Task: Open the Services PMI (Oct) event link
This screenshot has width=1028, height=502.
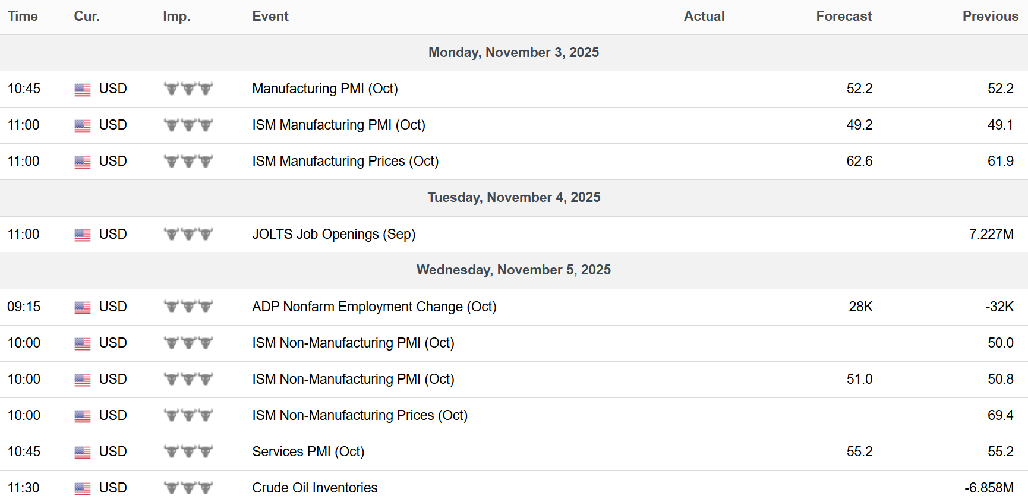Action: click(308, 452)
